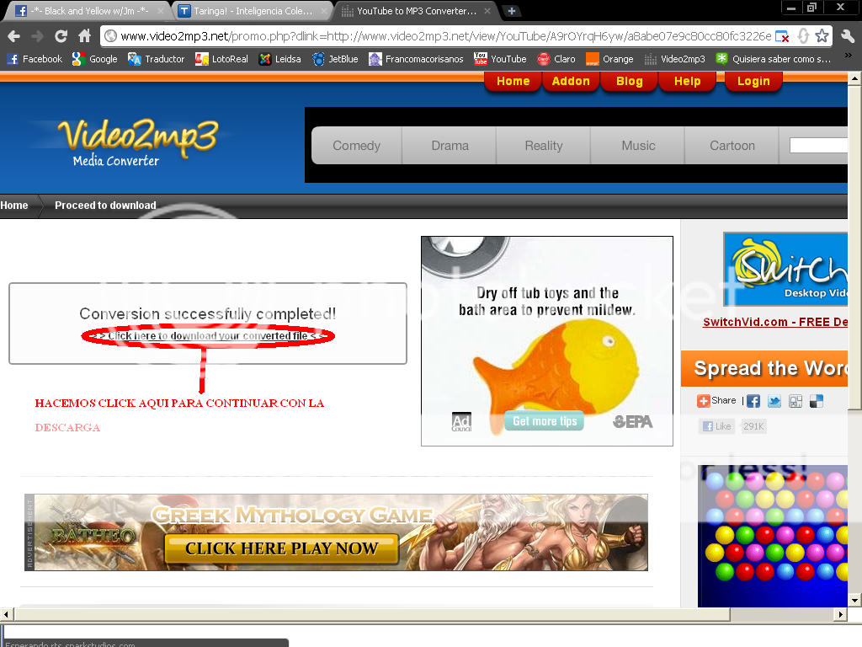Switch to the 'Taringa! - Inteligencia Cole…' tab
Image resolution: width=862 pixels, height=647 pixels.
pos(253,11)
